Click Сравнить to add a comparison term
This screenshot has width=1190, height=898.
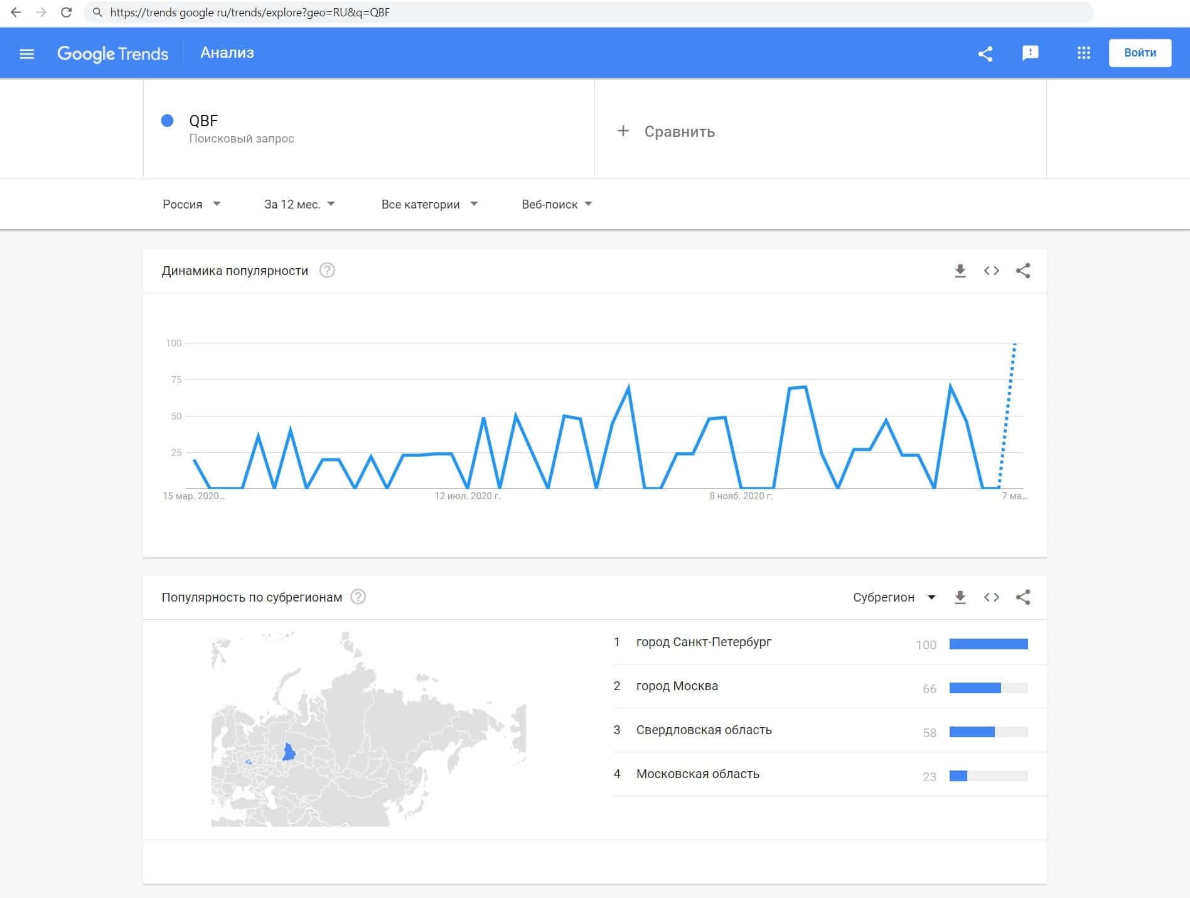tap(667, 131)
